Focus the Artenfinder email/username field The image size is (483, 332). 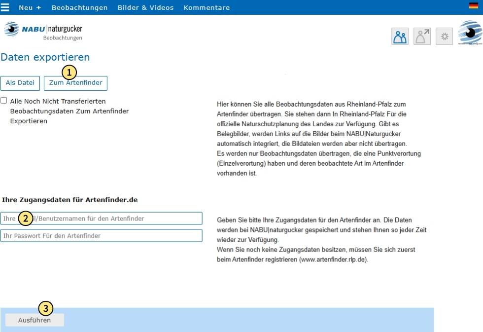102,218
